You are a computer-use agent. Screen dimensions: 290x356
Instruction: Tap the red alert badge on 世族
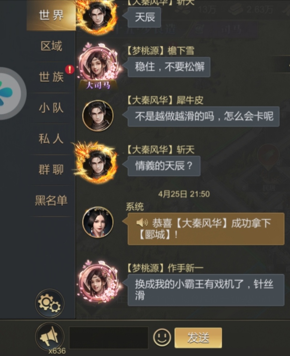[x=70, y=70]
